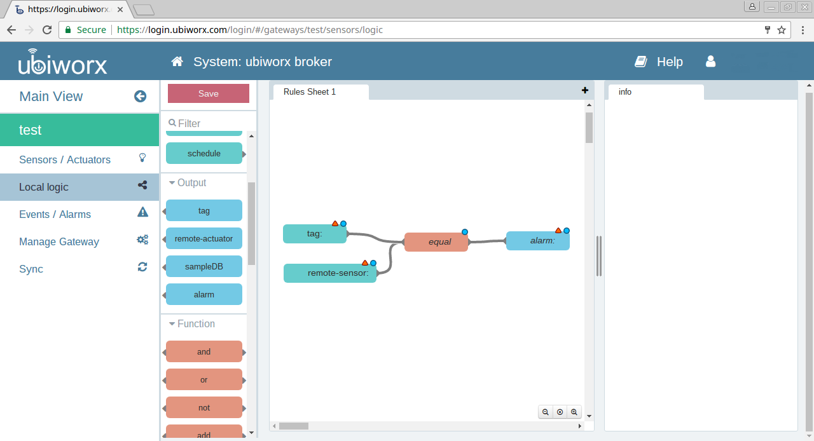814x441 pixels.
Task: Zoom in on the rules canvas
Action: click(574, 412)
